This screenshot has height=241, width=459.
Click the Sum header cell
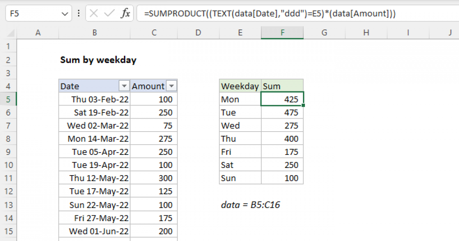coord(282,86)
